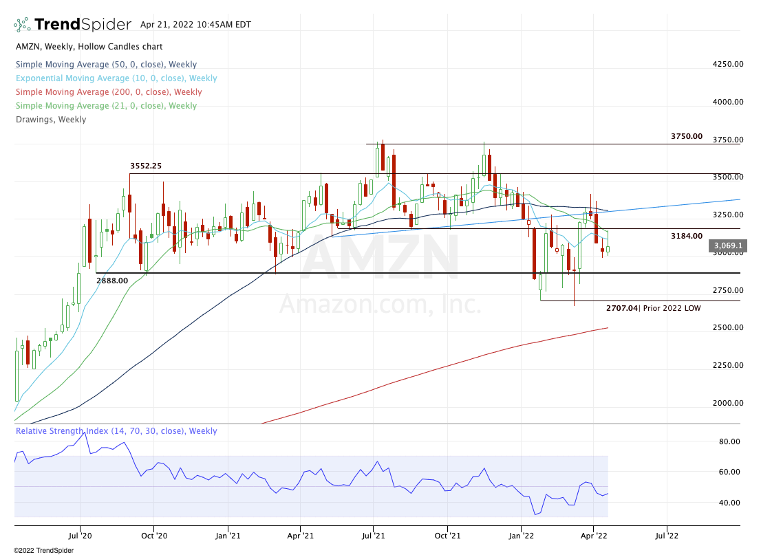Click the Jan '21 date axis label
This screenshot has width=761, height=557.
(228, 536)
